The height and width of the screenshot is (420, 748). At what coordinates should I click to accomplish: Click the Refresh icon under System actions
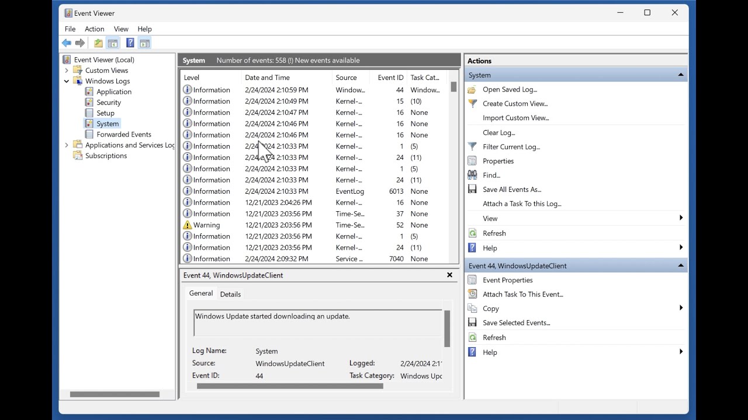coord(472,233)
